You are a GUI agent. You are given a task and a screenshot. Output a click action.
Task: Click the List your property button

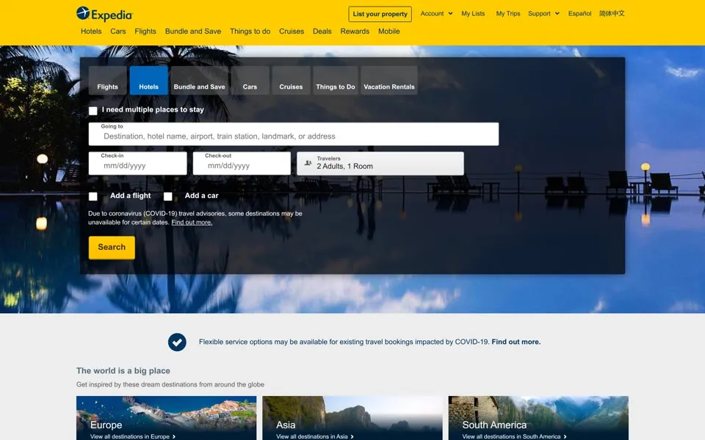click(x=380, y=14)
